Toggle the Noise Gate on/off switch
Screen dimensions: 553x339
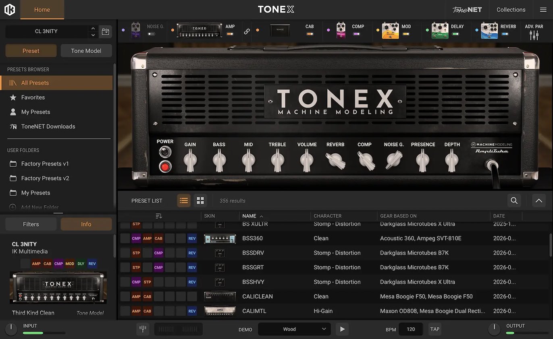point(152,34)
